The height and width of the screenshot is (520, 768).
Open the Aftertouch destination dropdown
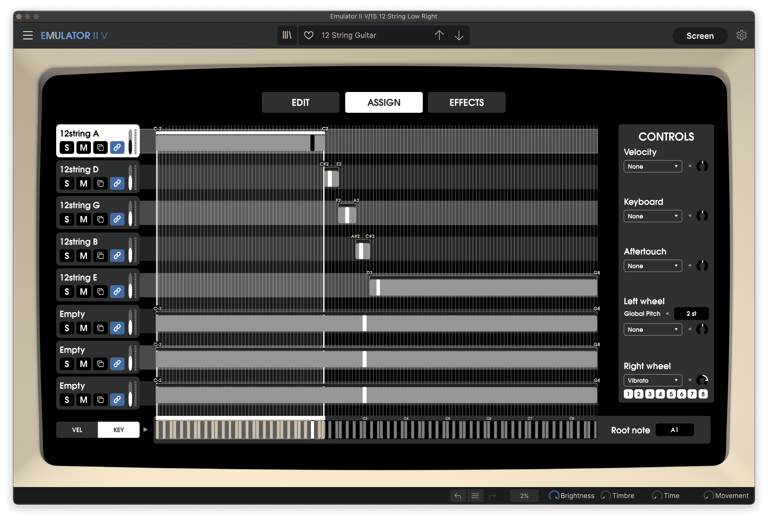(652, 266)
